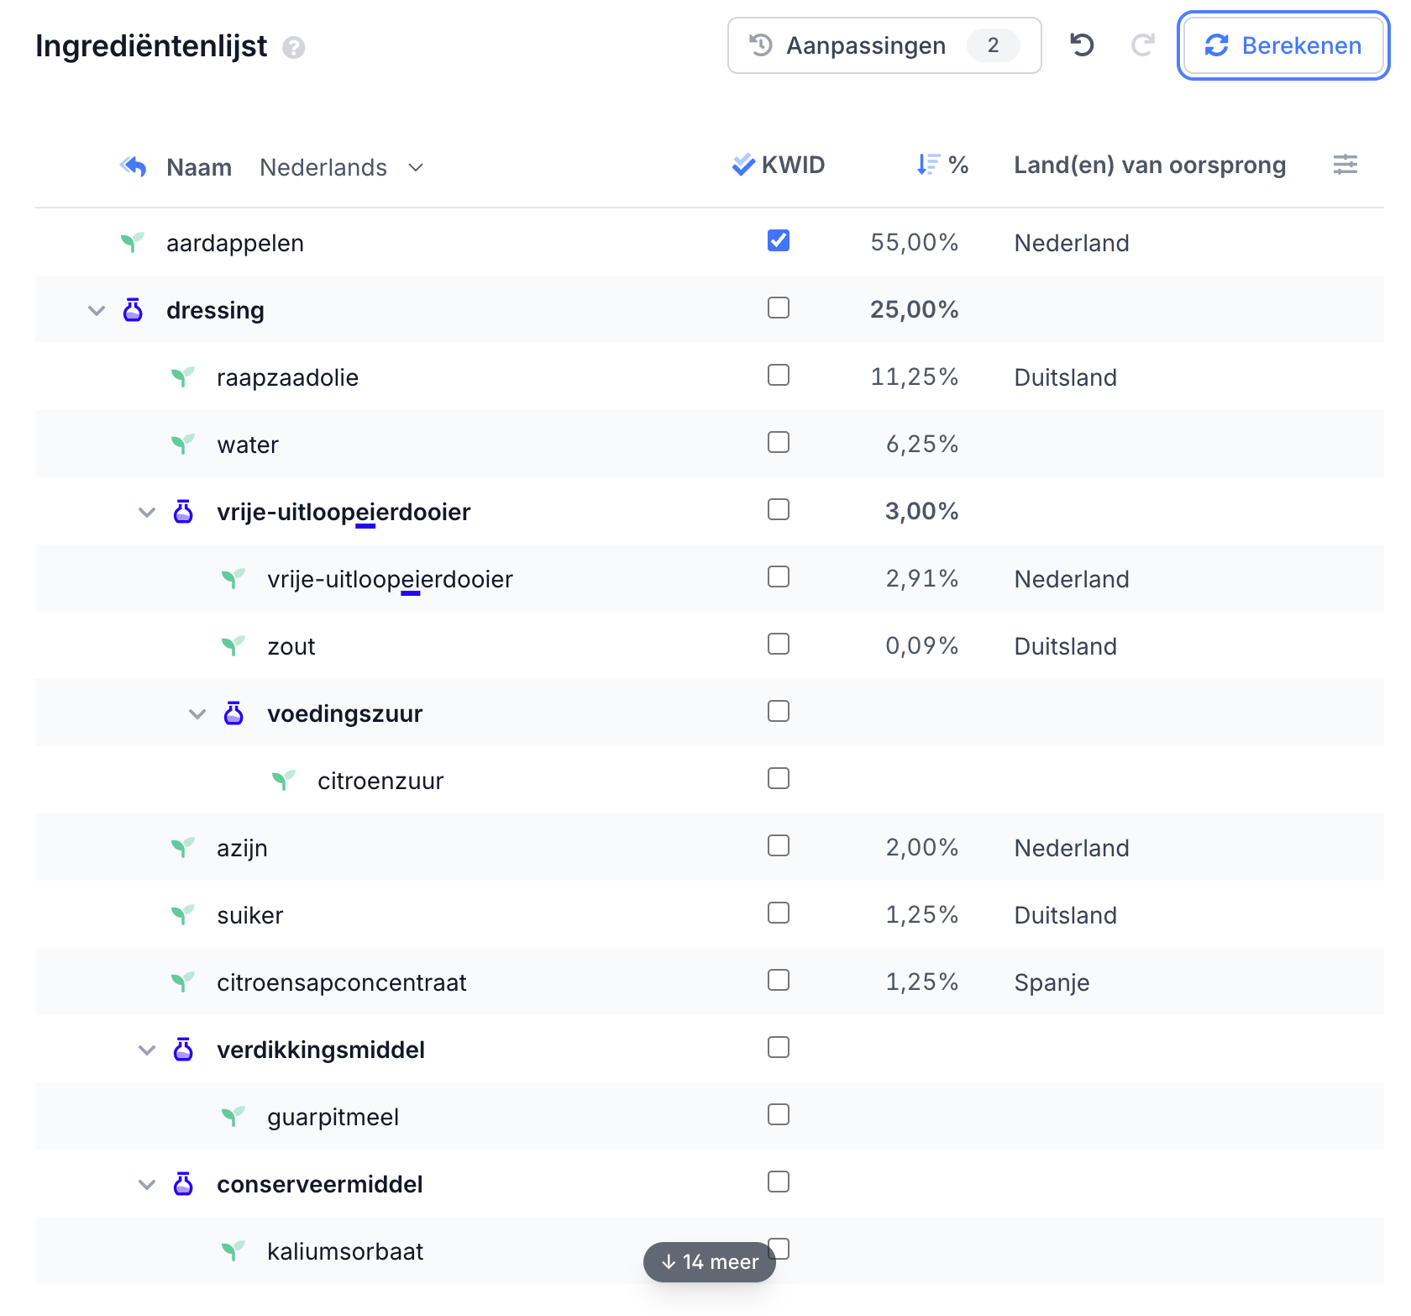Click the reply-all arrows icon beside Naam
1411x1316 pixels.
tap(134, 166)
